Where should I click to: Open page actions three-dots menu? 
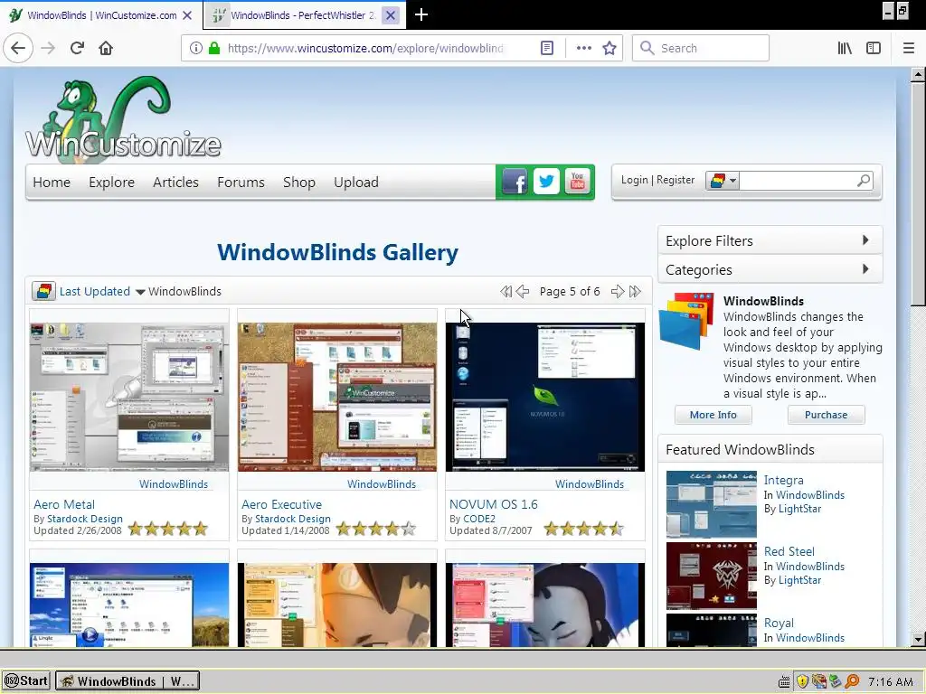[583, 48]
